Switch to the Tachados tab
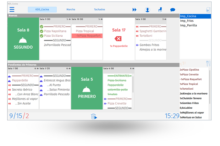The image size is (220, 146). coord(100,9)
